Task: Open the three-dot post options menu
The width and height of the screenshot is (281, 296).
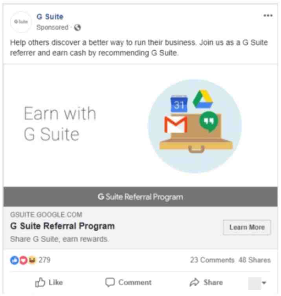Action: (268, 15)
